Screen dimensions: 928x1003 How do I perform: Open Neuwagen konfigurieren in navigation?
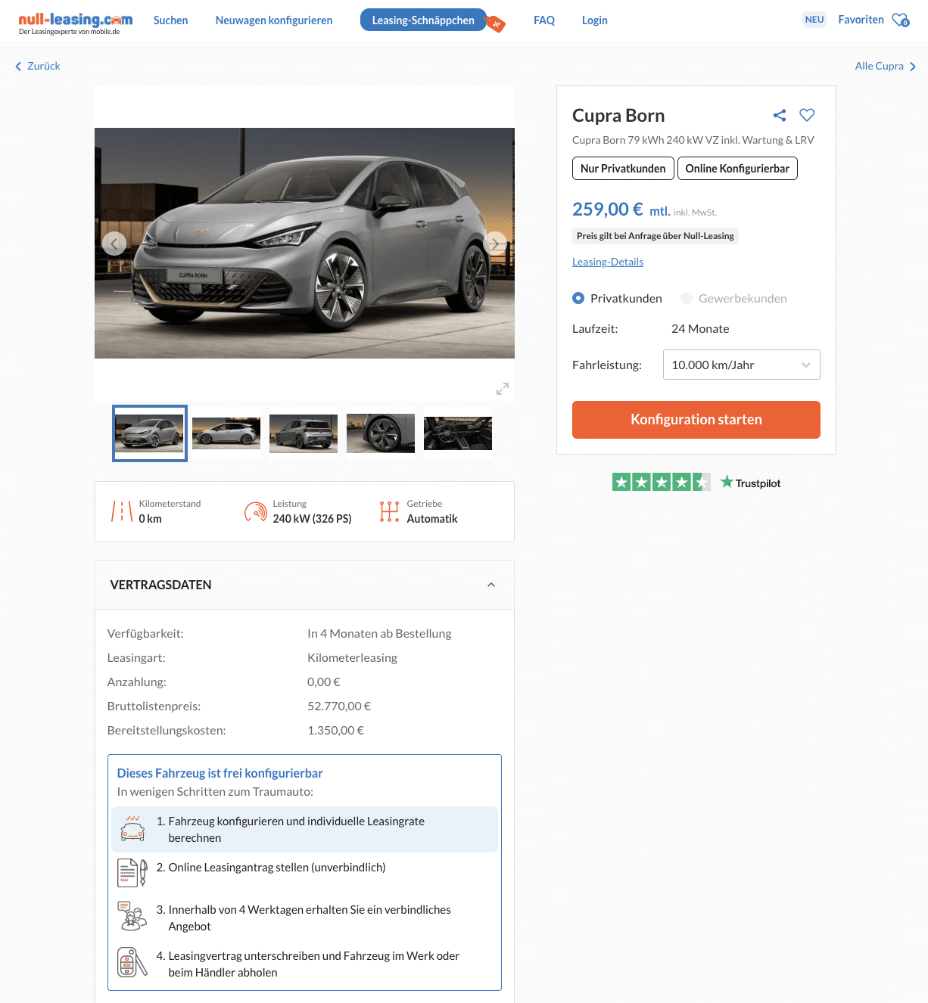click(x=274, y=20)
